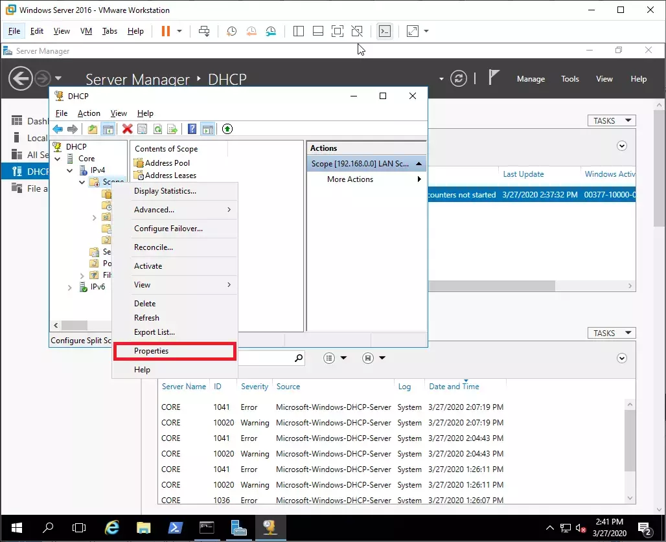
Task: Suspend the VM with the orange pause icon
Action: (166, 31)
